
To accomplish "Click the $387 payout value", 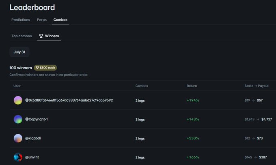I will (x=263, y=157).
